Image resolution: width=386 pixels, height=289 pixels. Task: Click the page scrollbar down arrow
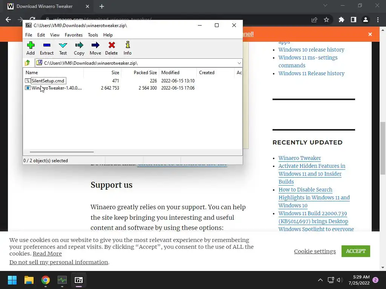pos(383,268)
